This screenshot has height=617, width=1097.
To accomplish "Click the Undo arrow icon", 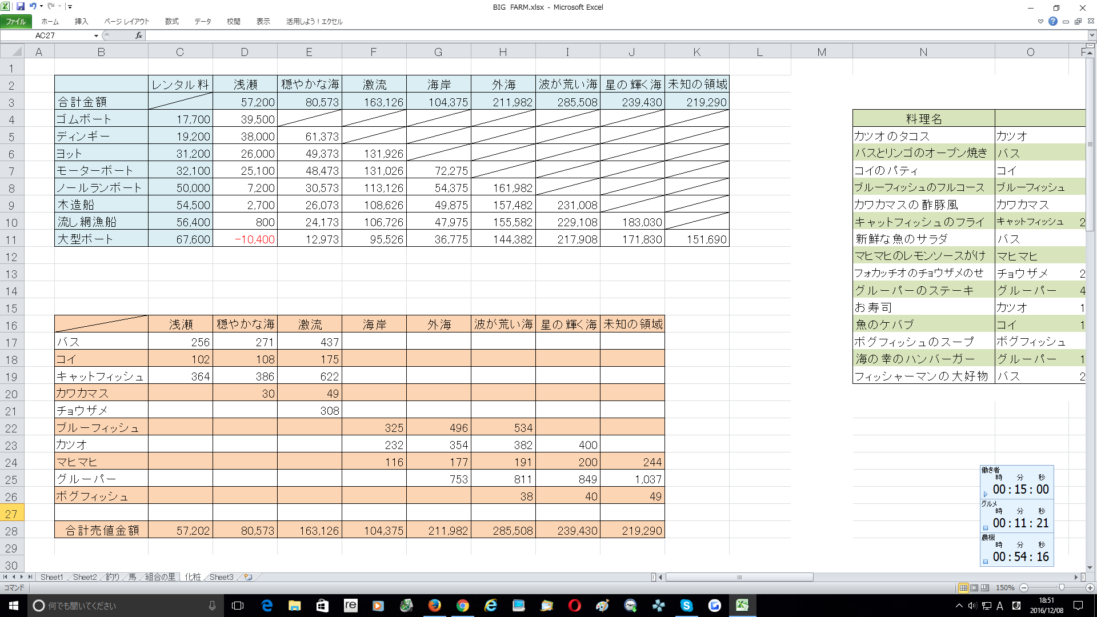I will point(33,6).
